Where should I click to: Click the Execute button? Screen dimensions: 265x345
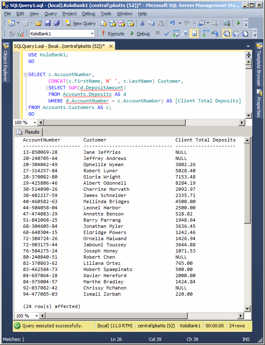click(x=113, y=33)
